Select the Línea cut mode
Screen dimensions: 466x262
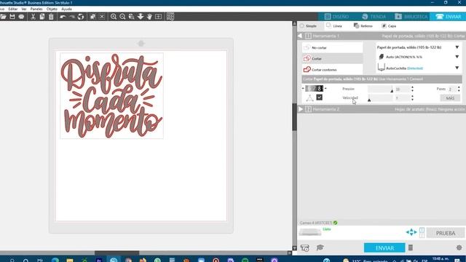click(x=334, y=26)
